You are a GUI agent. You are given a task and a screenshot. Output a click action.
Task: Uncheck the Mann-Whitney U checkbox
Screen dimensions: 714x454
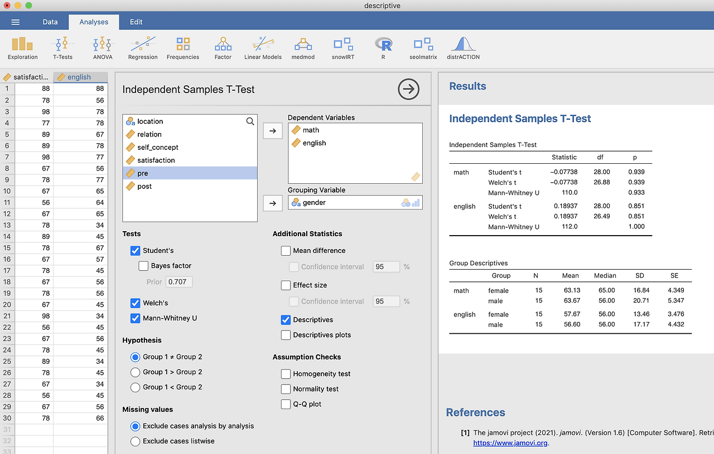pos(135,318)
